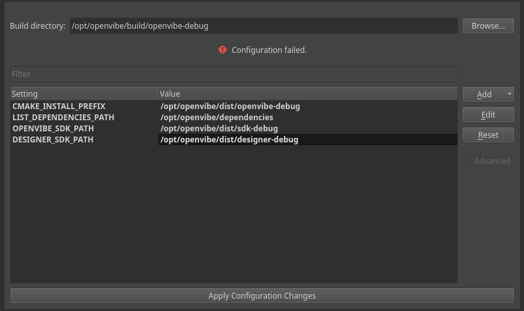The height and width of the screenshot is (311, 524).
Task: Click the Reset button
Action: pos(488,135)
